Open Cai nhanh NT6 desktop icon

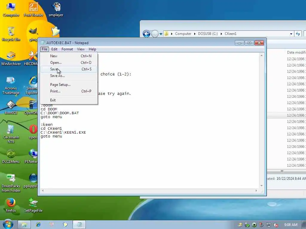[x=11, y=134]
